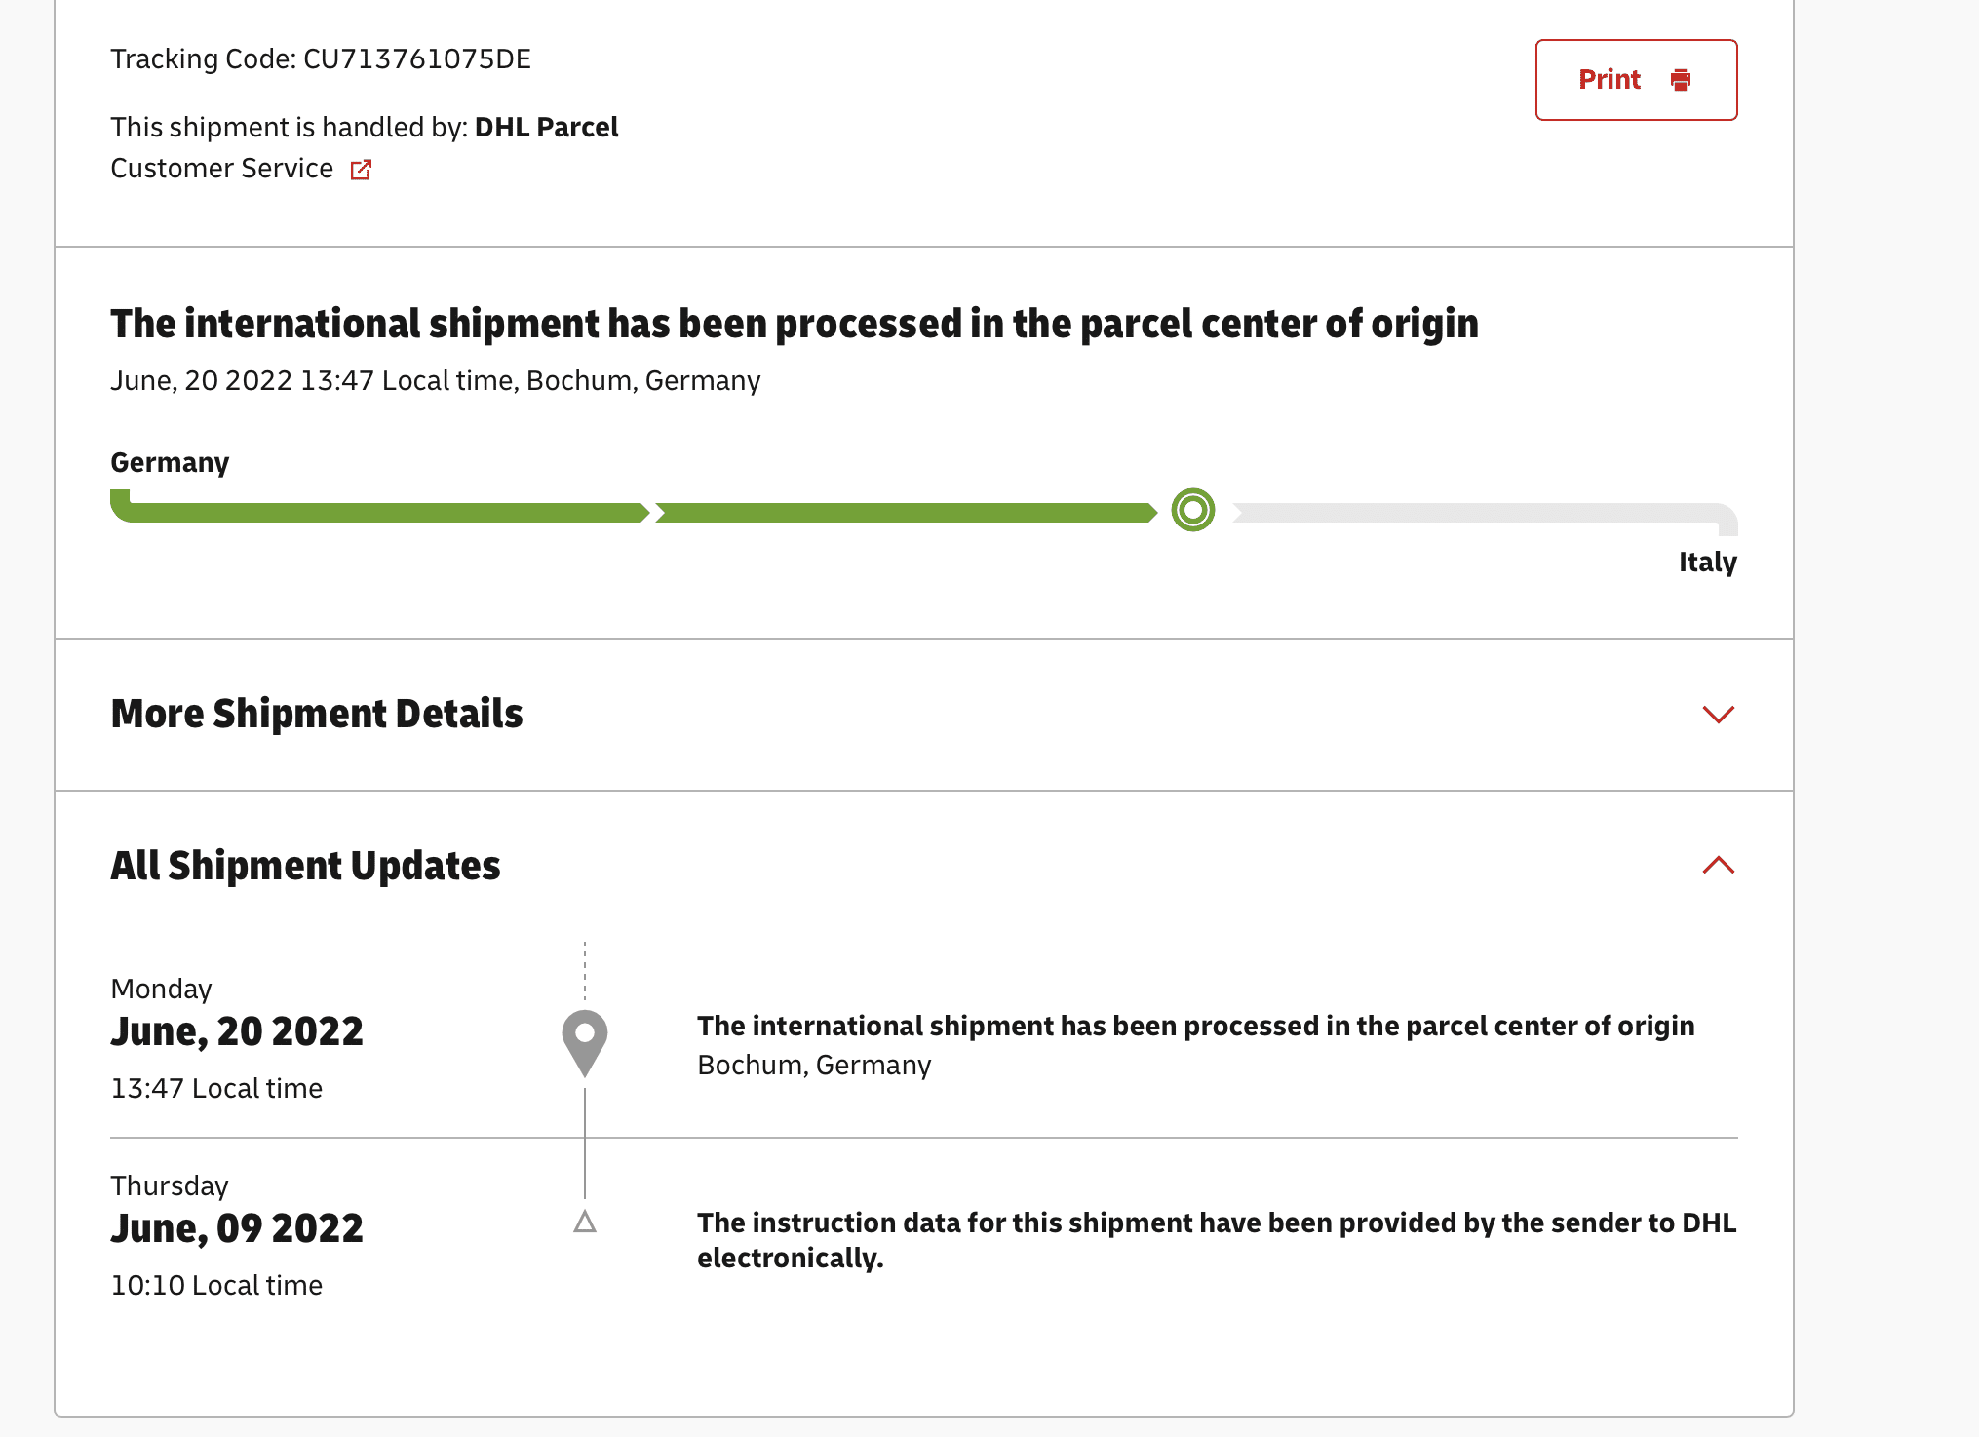
Task: Click the Italy destination label
Action: click(1707, 563)
